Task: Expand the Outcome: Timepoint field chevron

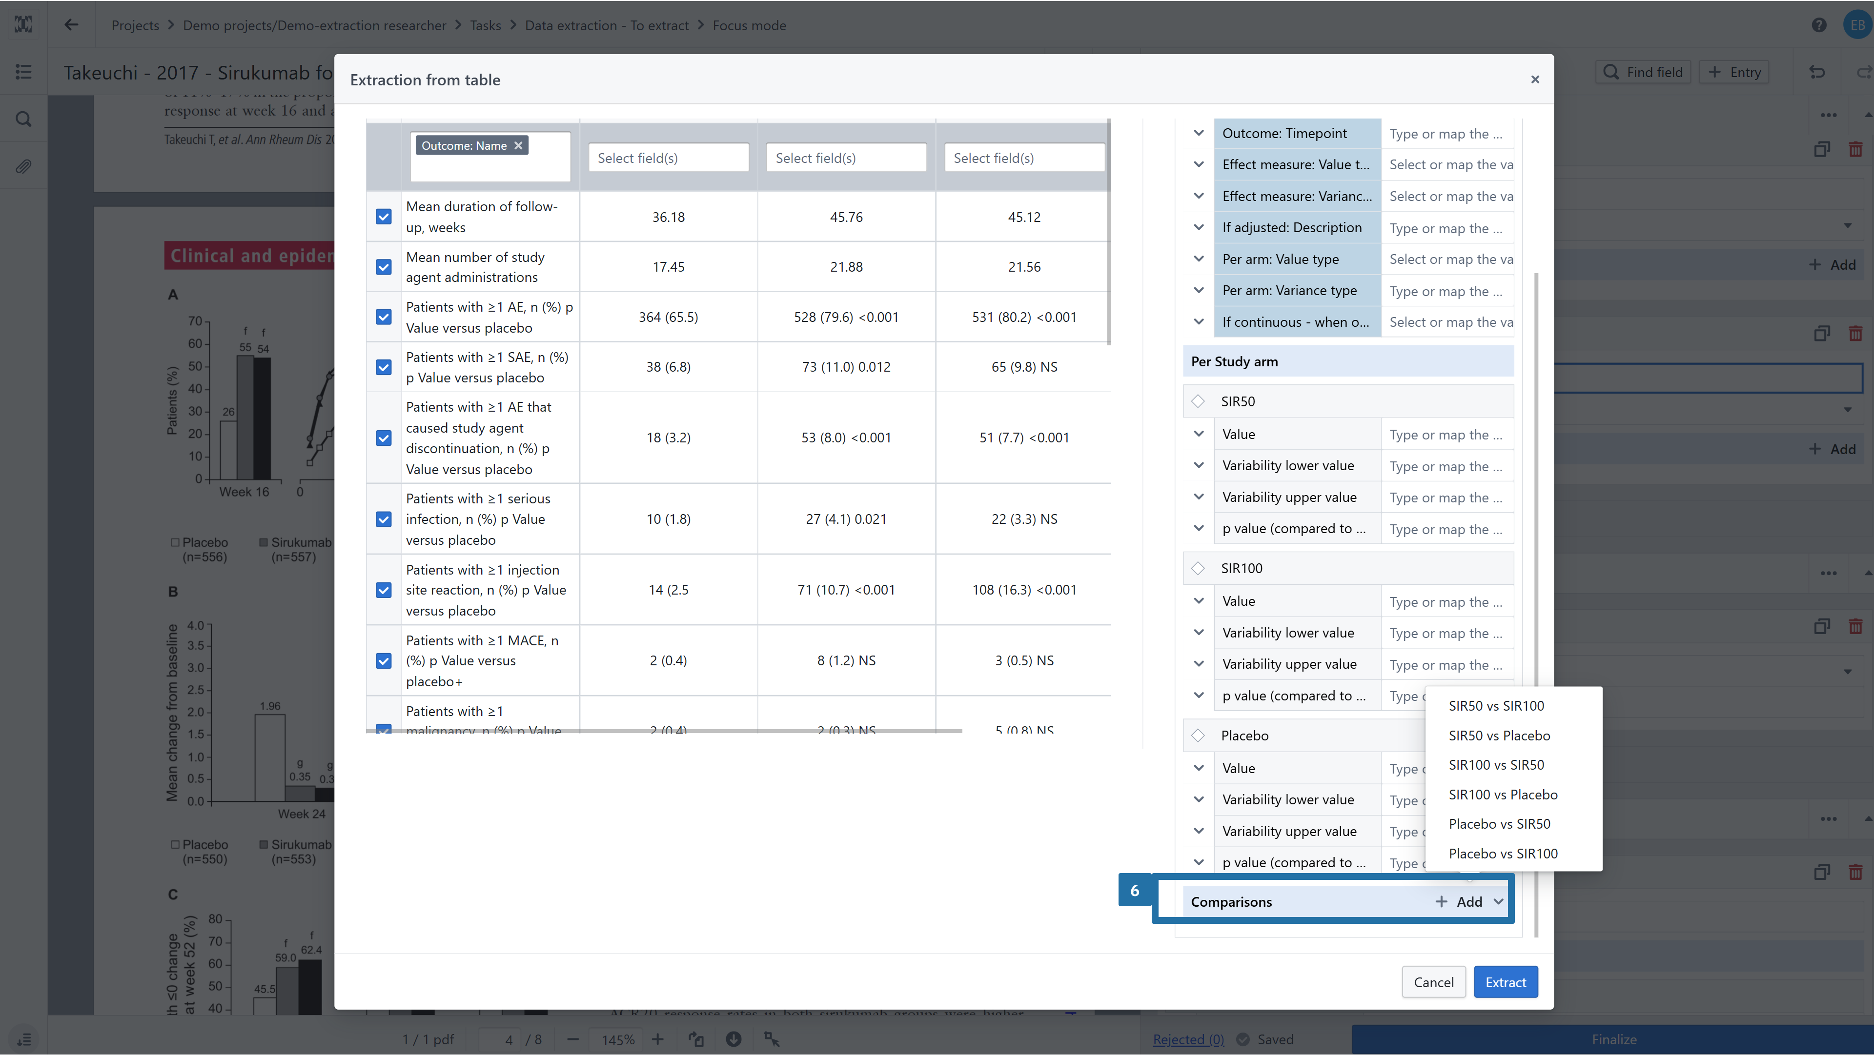Action: pos(1198,133)
